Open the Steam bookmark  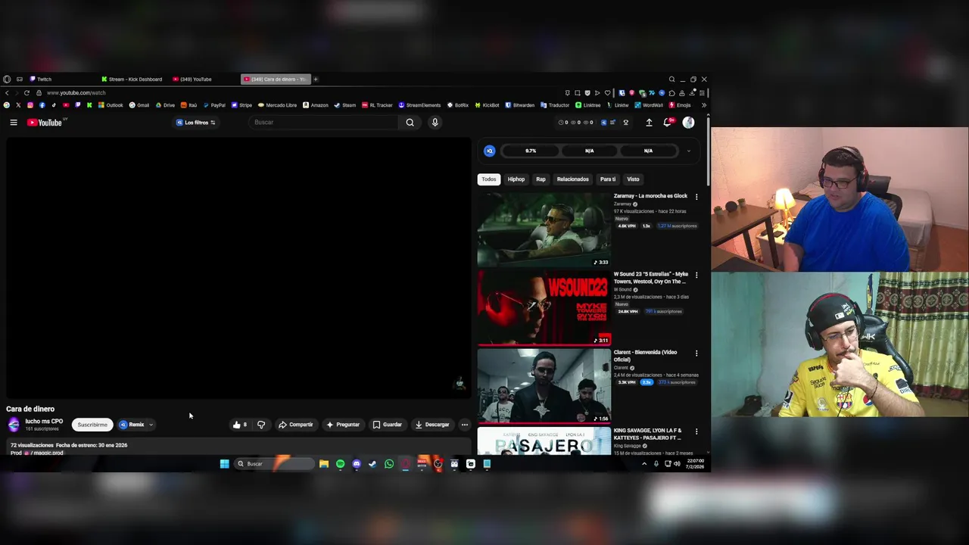tap(345, 105)
